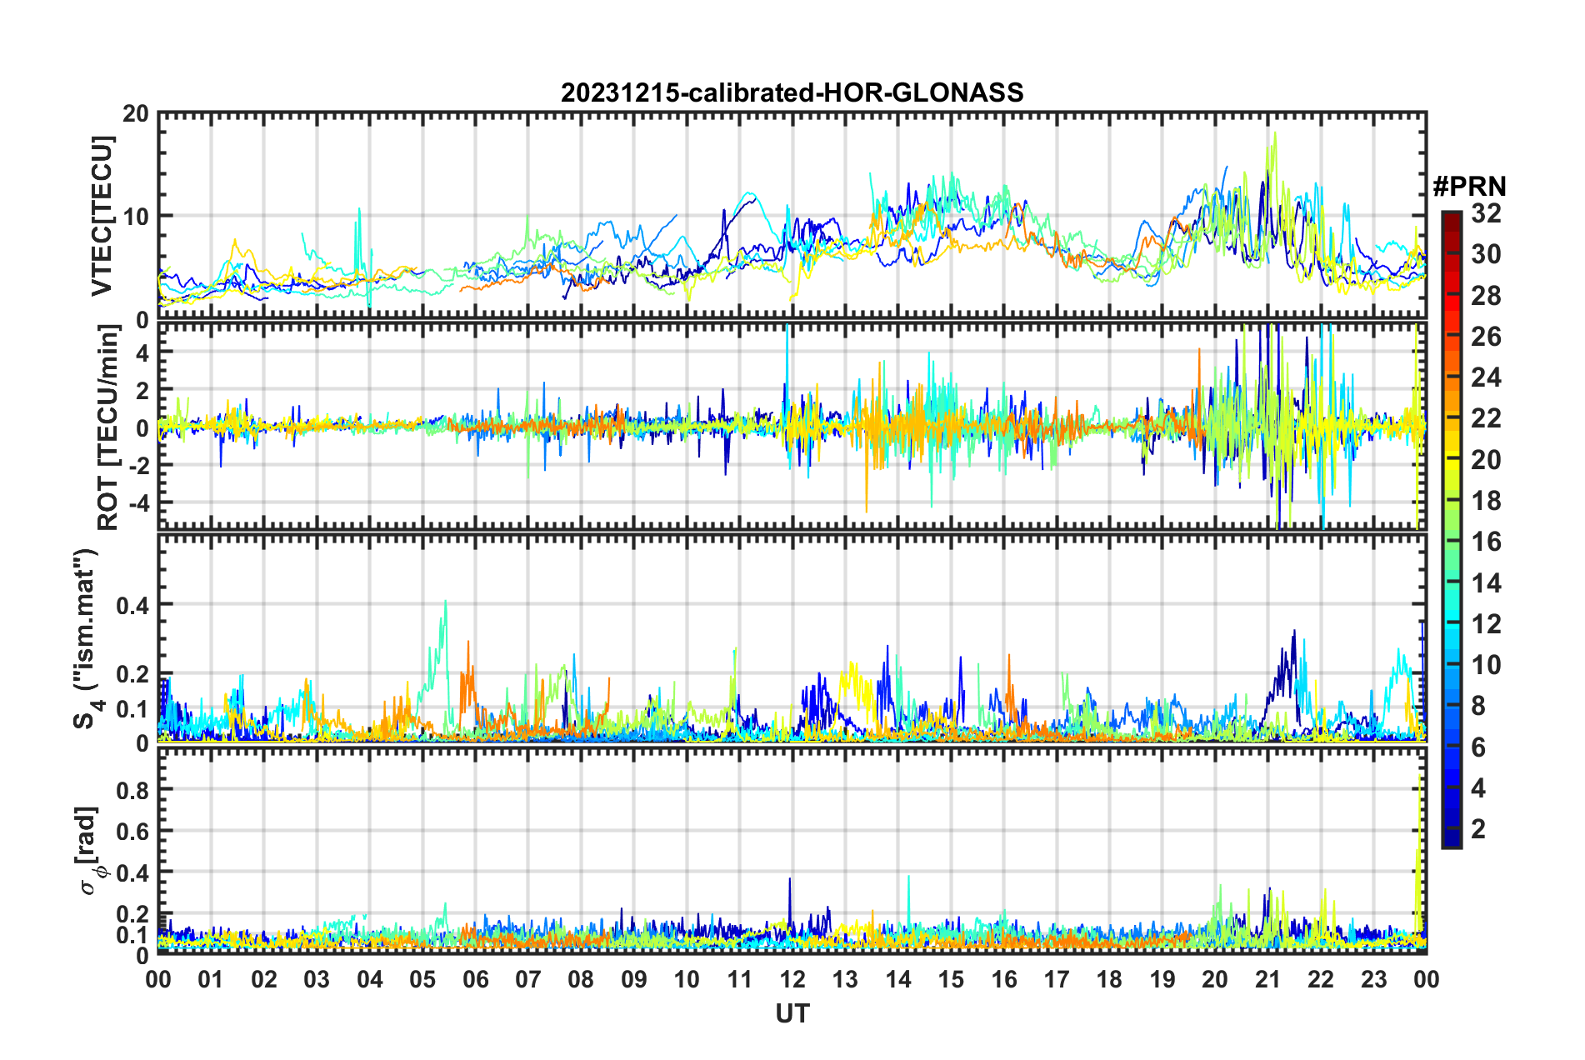Select colorbar tick label 12
This screenshot has width=1585, height=1060.
[1486, 623]
